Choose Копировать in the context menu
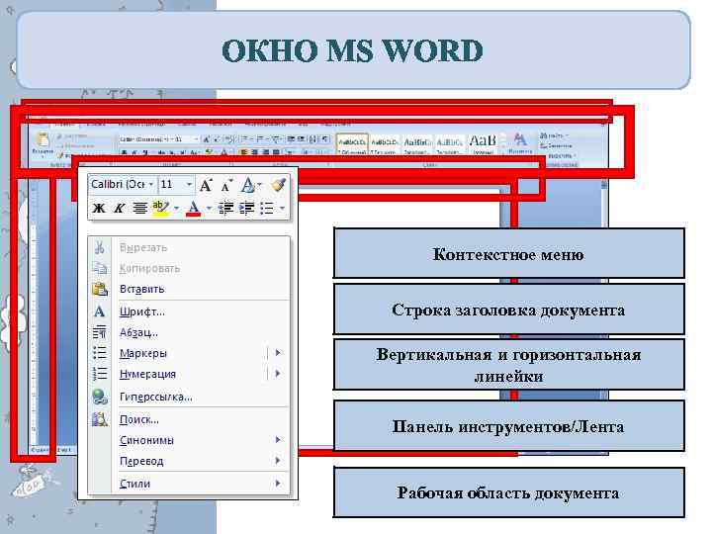 pyautogui.click(x=189, y=268)
